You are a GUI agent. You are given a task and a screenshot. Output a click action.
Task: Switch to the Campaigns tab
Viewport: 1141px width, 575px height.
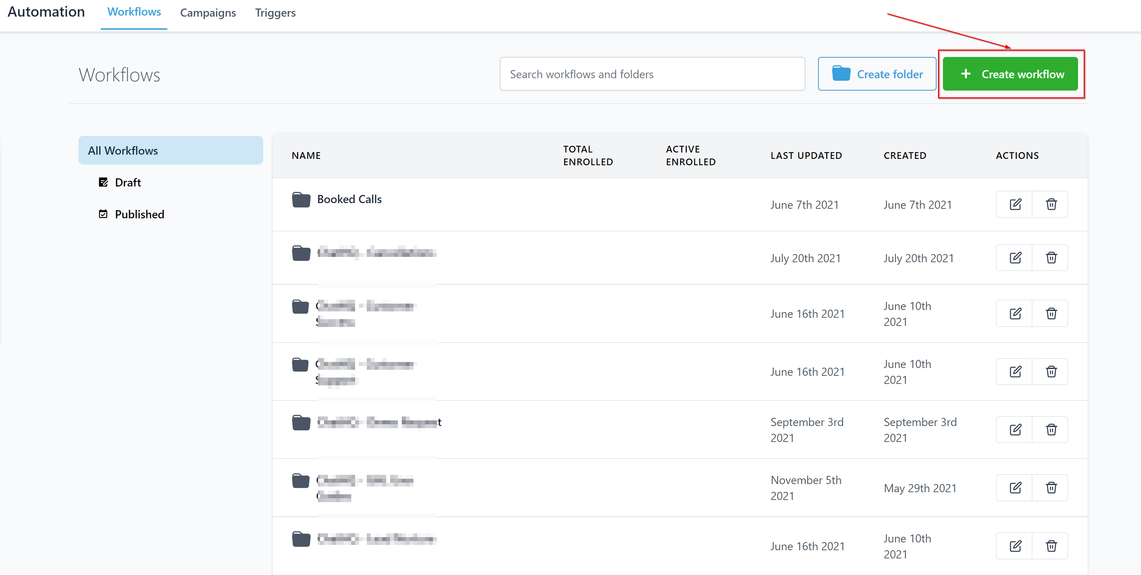pyautogui.click(x=208, y=13)
